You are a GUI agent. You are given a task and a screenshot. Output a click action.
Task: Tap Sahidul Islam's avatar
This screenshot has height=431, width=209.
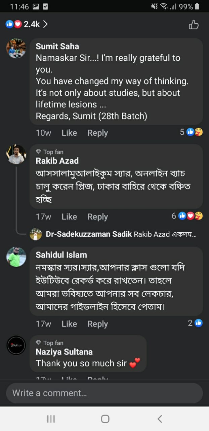coord(16,257)
